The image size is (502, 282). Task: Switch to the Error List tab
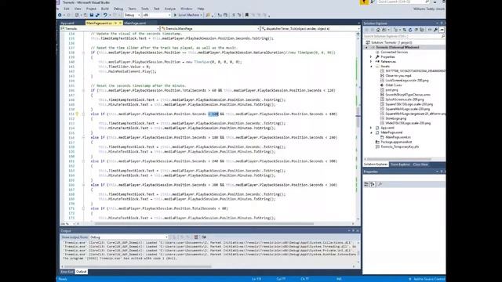[67, 272]
